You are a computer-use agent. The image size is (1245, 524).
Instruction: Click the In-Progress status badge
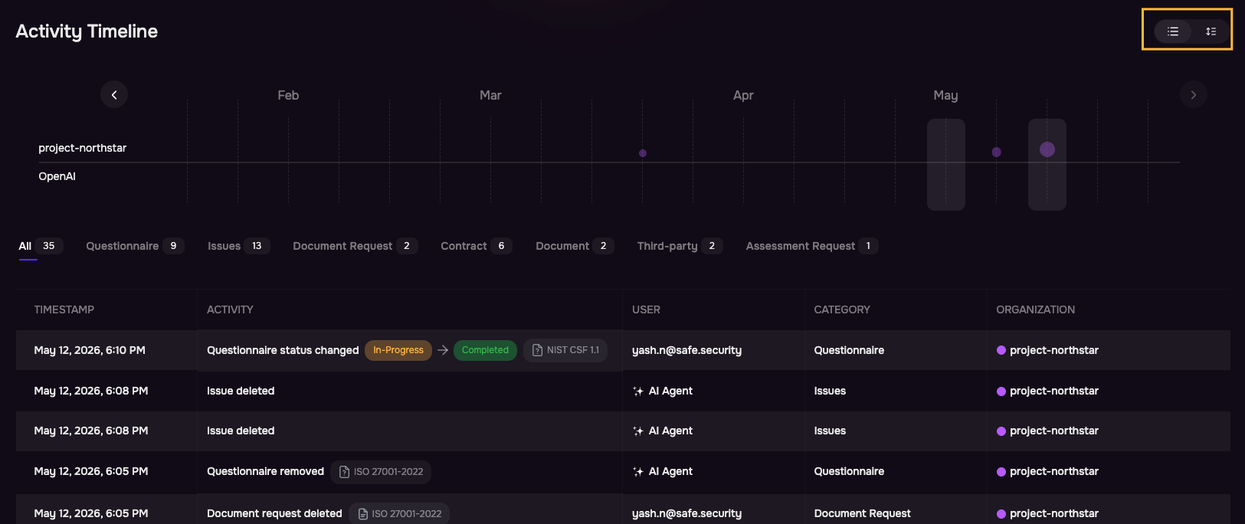click(x=398, y=350)
